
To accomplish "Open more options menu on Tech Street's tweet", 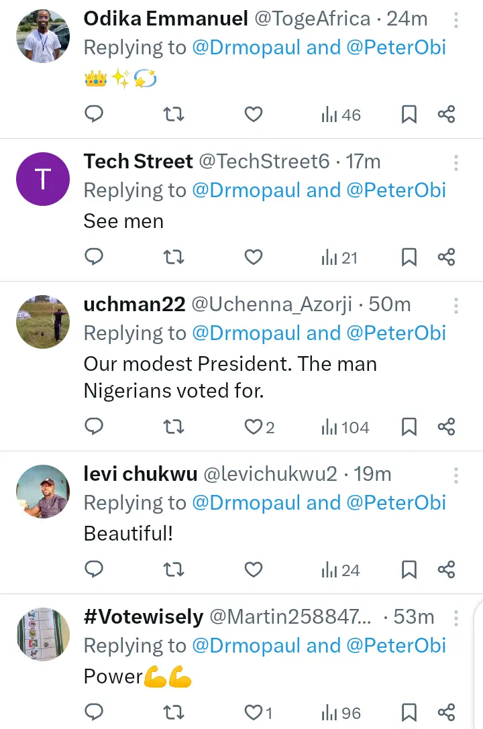I will [456, 163].
